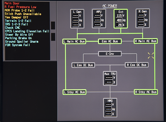Click the IRS 1-2-3 Fail advisory
Viewport: 166px width, 122px height.
pos(17,24)
